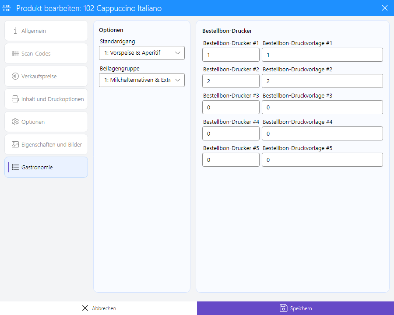Click the Bestellbon-Drucker section heading

point(227,31)
